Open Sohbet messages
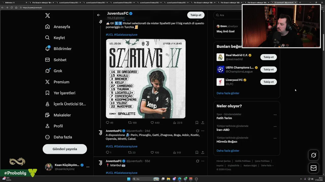The width and height of the screenshot is (325, 182). pyautogui.click(x=56, y=60)
